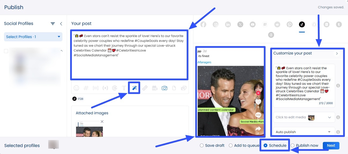Switch to the Pinterest tab
This screenshot has width=348, height=154.
coord(290,24)
